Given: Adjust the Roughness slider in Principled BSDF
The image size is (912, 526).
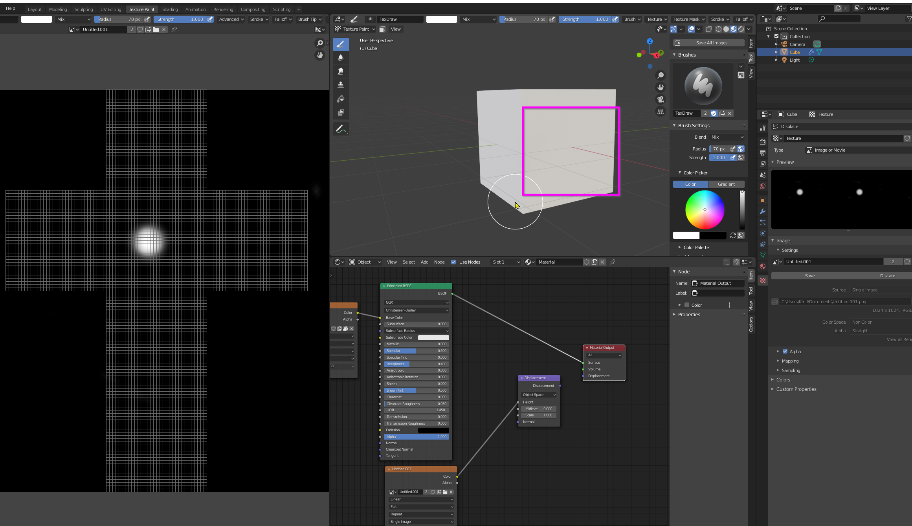Looking at the screenshot, I should pyautogui.click(x=416, y=364).
